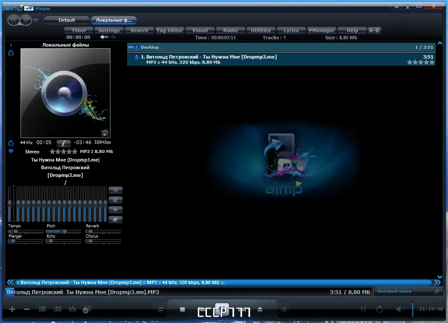Click the right double-chevron on info ticker
The image size is (448, 323).
click(437, 282)
